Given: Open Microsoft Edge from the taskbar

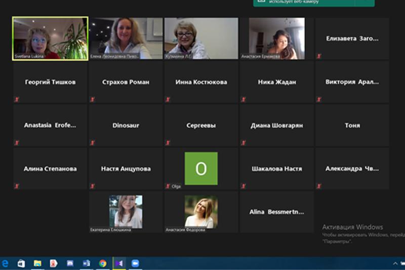Looking at the screenshot, I should tap(6, 263).
